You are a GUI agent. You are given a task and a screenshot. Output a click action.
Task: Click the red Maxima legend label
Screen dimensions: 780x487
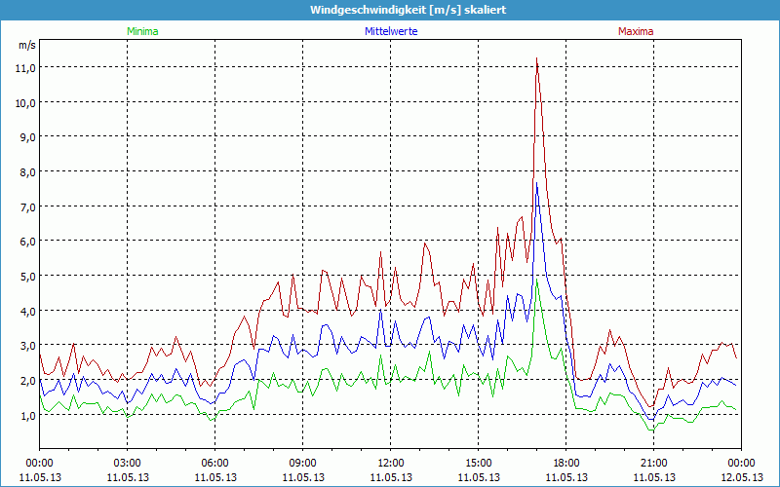pos(636,31)
